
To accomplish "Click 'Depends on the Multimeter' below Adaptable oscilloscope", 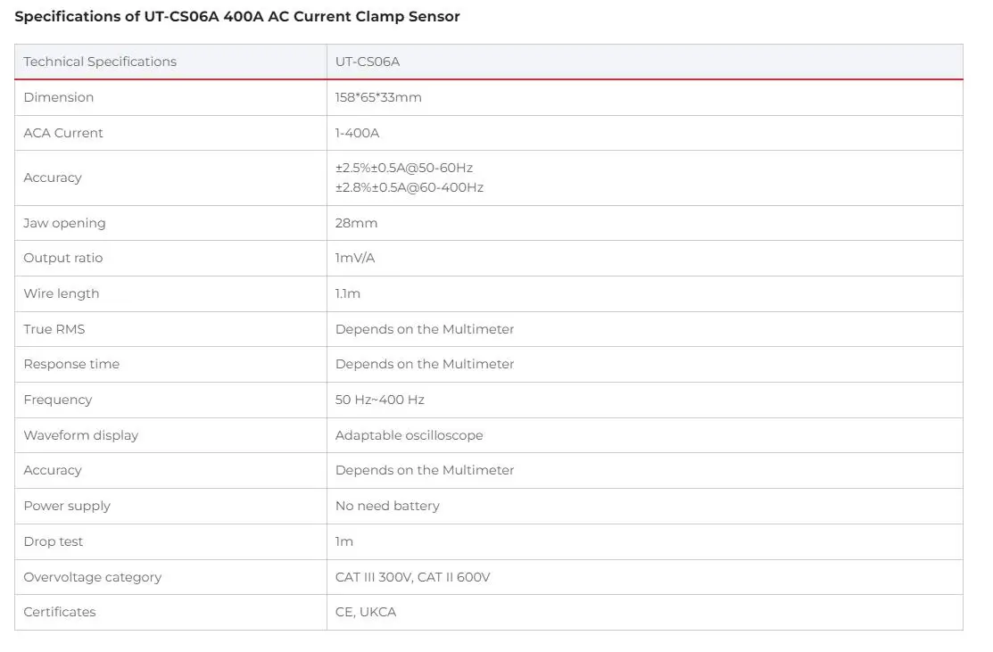I will pyautogui.click(x=425, y=470).
